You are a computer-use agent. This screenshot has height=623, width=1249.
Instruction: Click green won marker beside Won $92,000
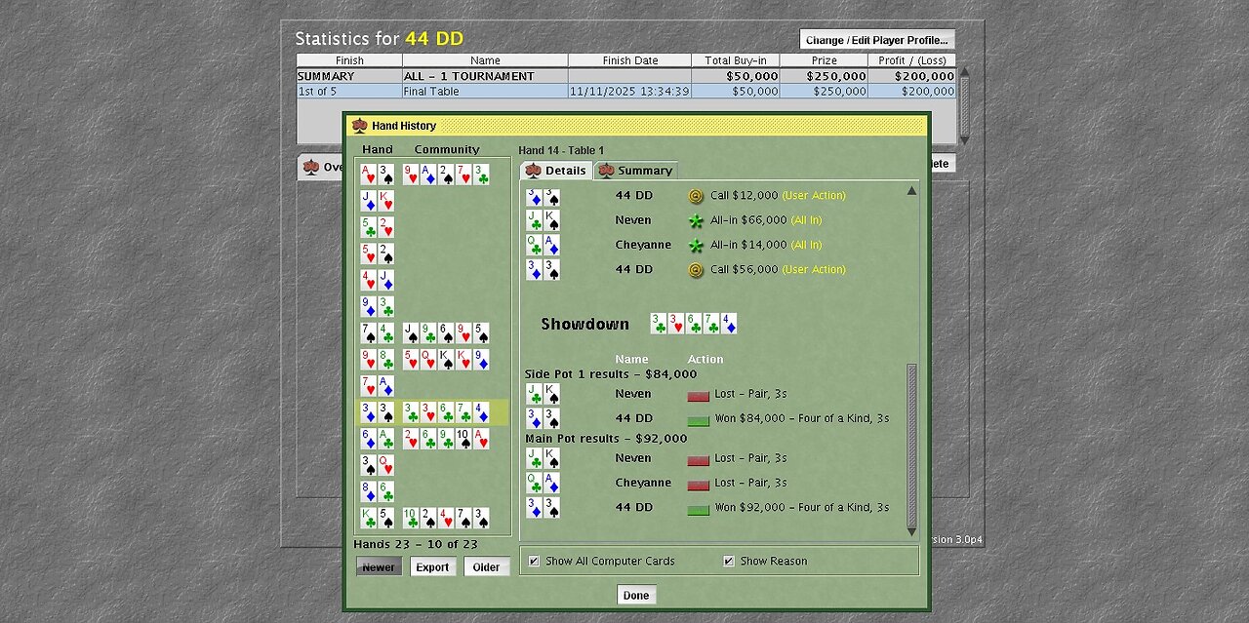click(x=698, y=509)
